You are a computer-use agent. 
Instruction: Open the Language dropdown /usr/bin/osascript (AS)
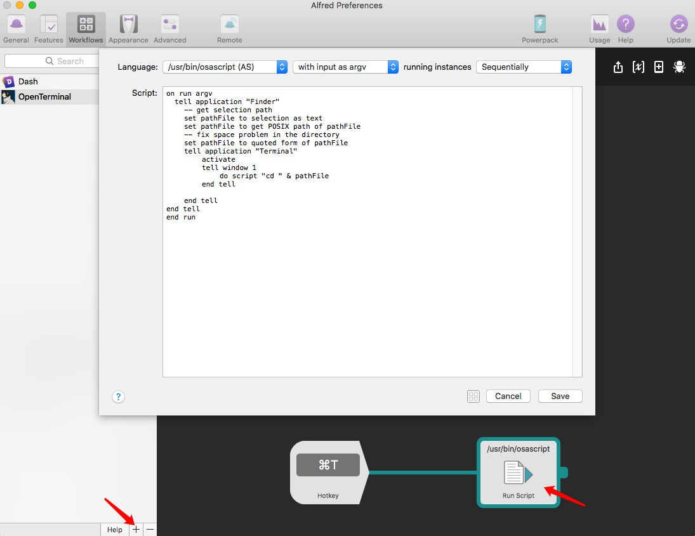[225, 67]
